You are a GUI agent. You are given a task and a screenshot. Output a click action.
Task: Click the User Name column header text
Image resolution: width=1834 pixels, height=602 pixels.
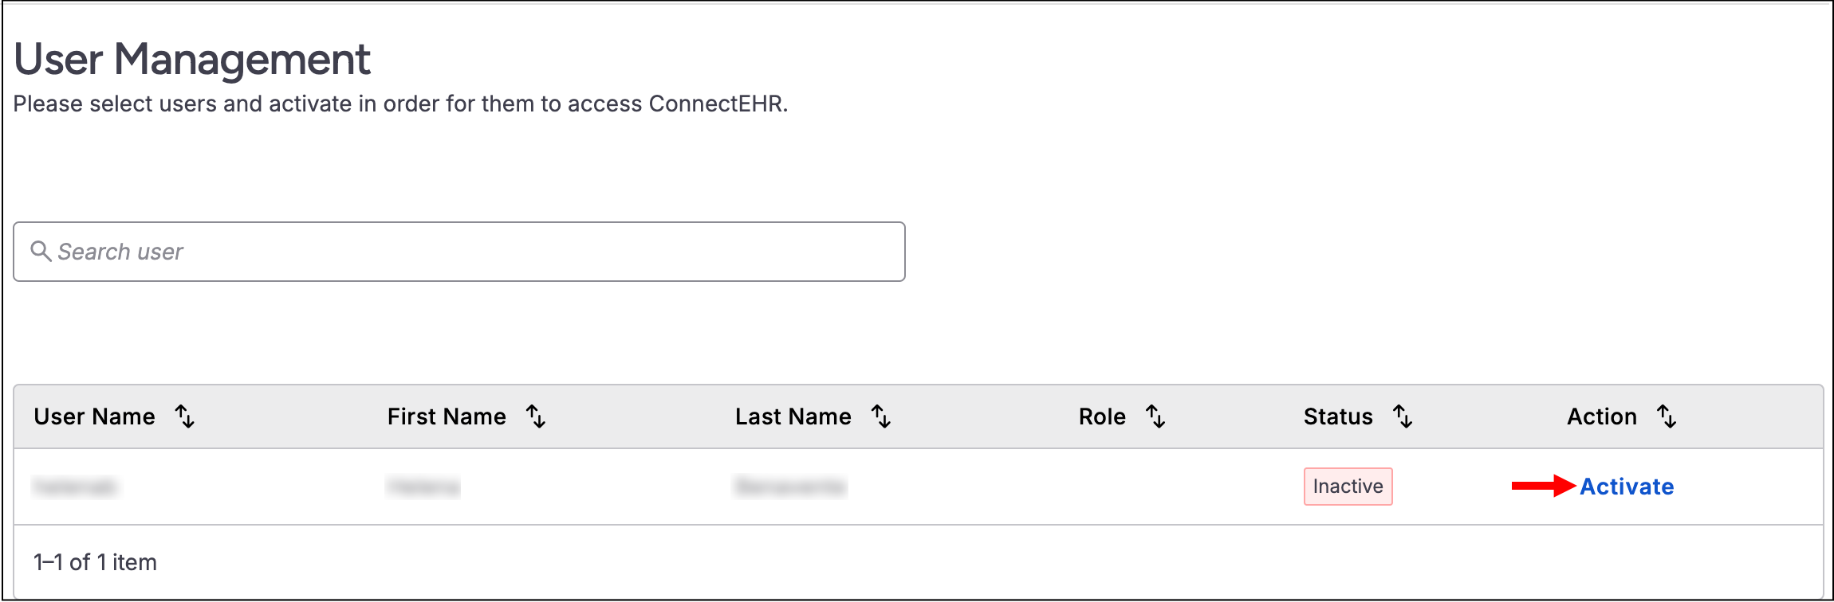[94, 416]
